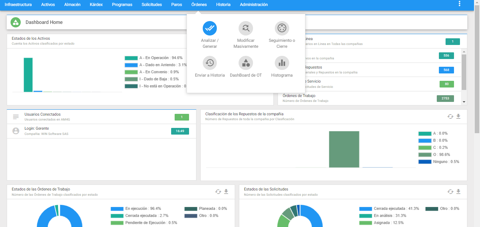Toggle Asignada legend swatch

tap(365, 223)
